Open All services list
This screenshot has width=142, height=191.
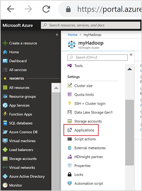(x=18, y=70)
